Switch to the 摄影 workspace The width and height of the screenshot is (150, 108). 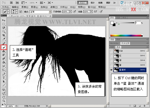coord(108,3)
